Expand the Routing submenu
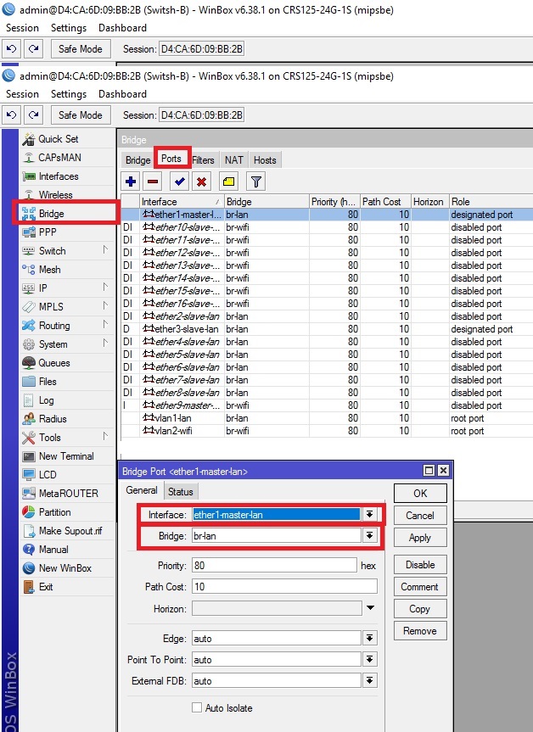 105,325
